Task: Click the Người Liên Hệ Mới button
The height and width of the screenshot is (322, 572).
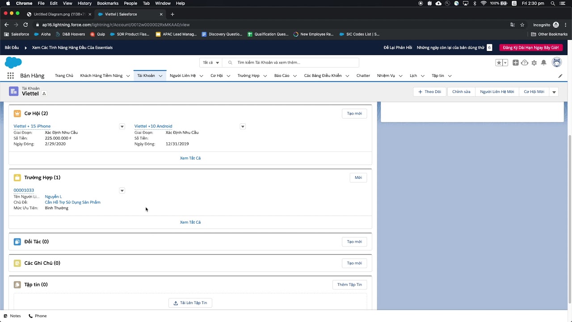Action: point(497,92)
